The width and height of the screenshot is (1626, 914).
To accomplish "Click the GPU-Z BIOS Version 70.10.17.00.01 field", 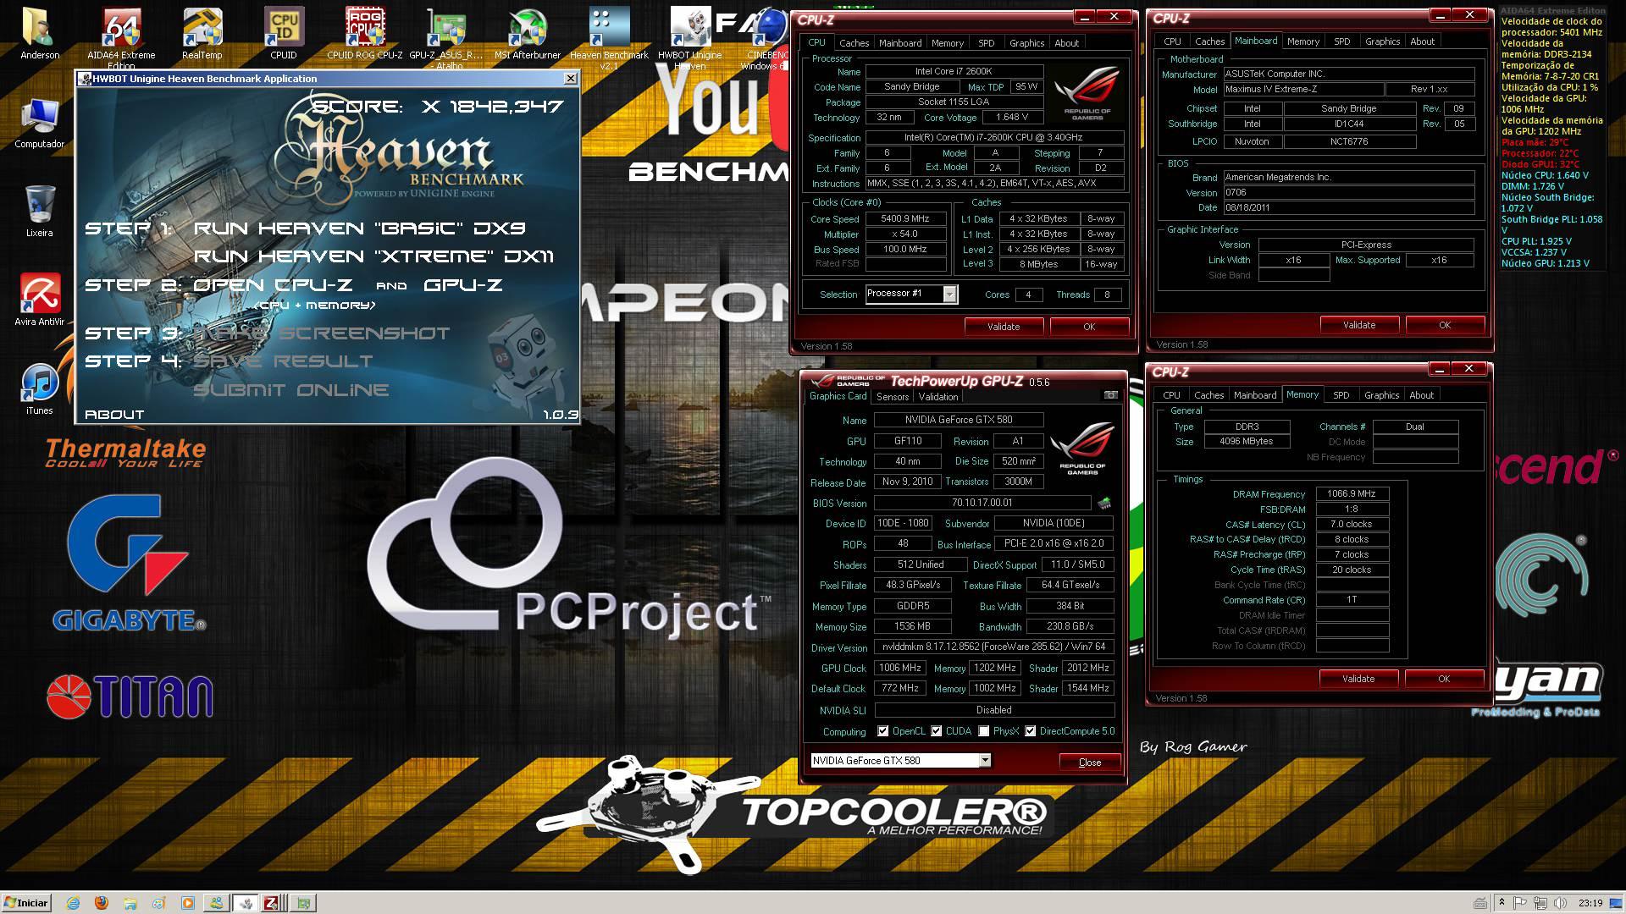I will [x=982, y=503].
